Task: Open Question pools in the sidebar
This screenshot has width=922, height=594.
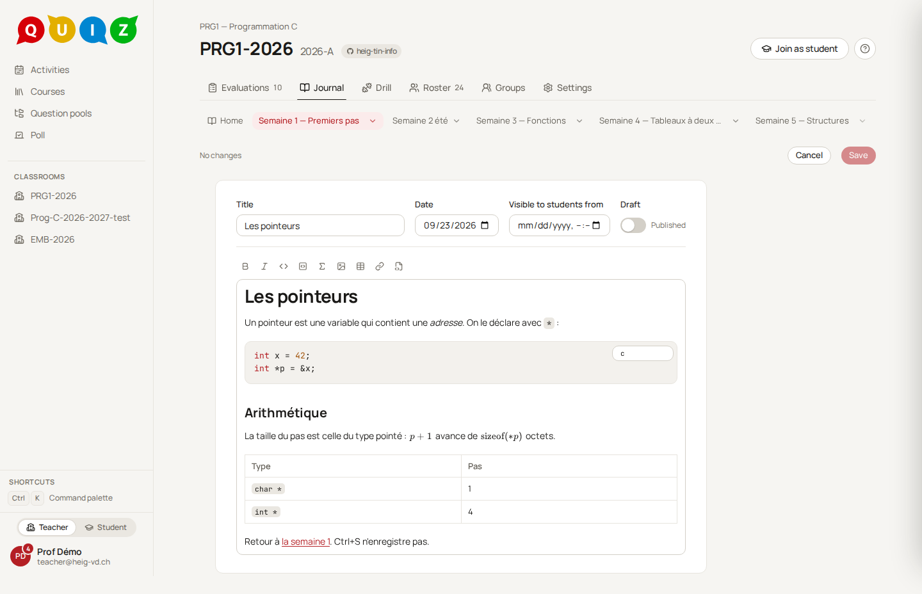Action: point(53,113)
